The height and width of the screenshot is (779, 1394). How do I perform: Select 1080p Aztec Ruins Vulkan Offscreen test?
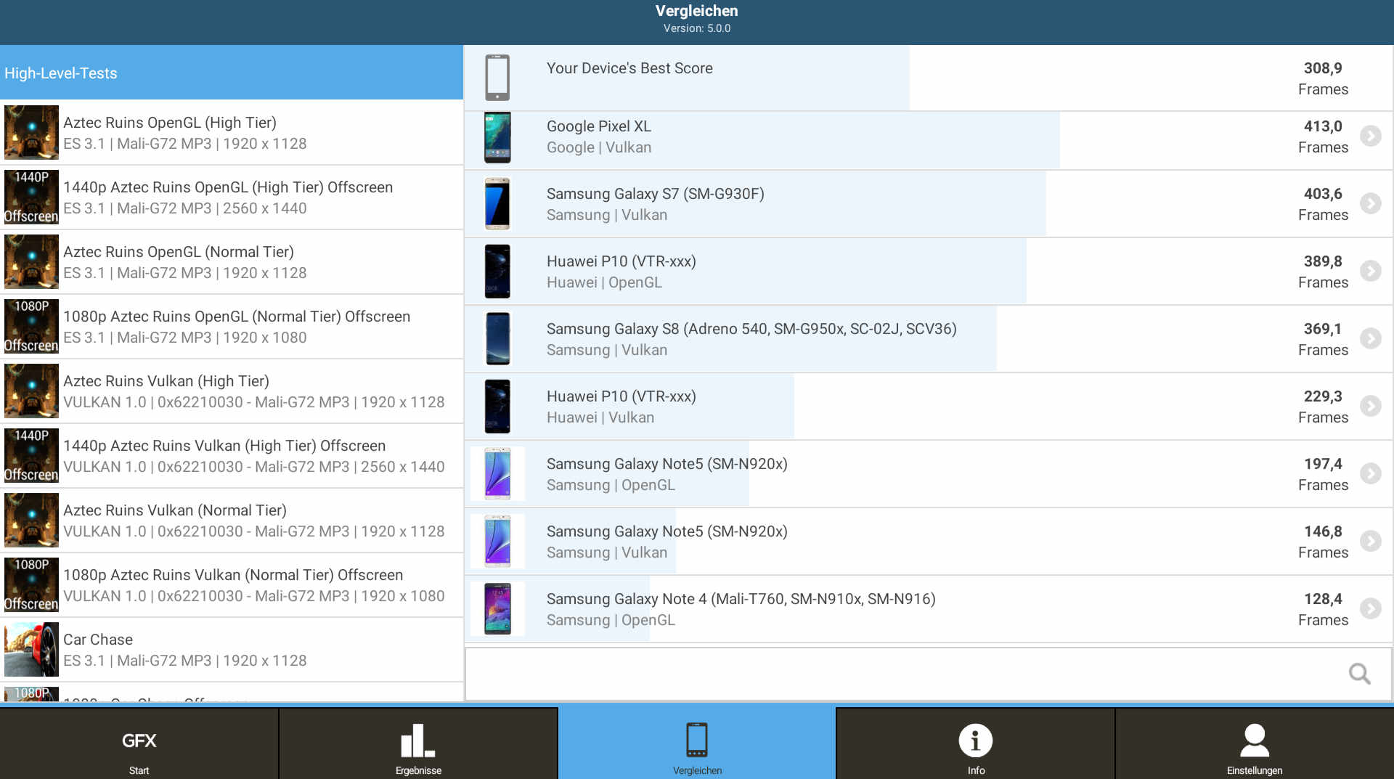point(232,585)
